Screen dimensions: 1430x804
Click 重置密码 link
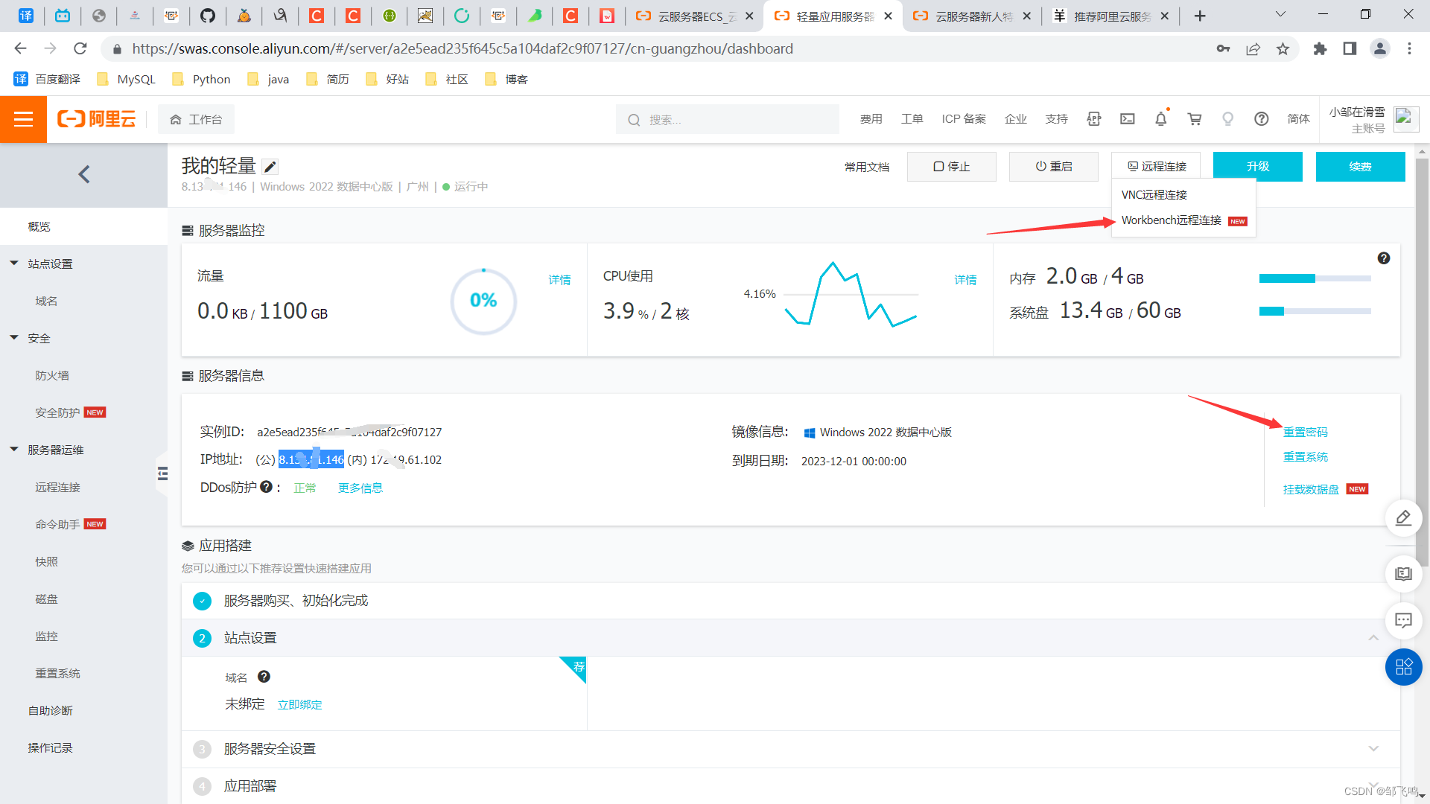point(1305,433)
